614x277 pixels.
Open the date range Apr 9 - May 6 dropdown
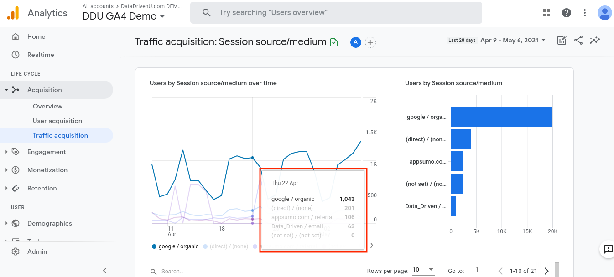[x=513, y=40]
